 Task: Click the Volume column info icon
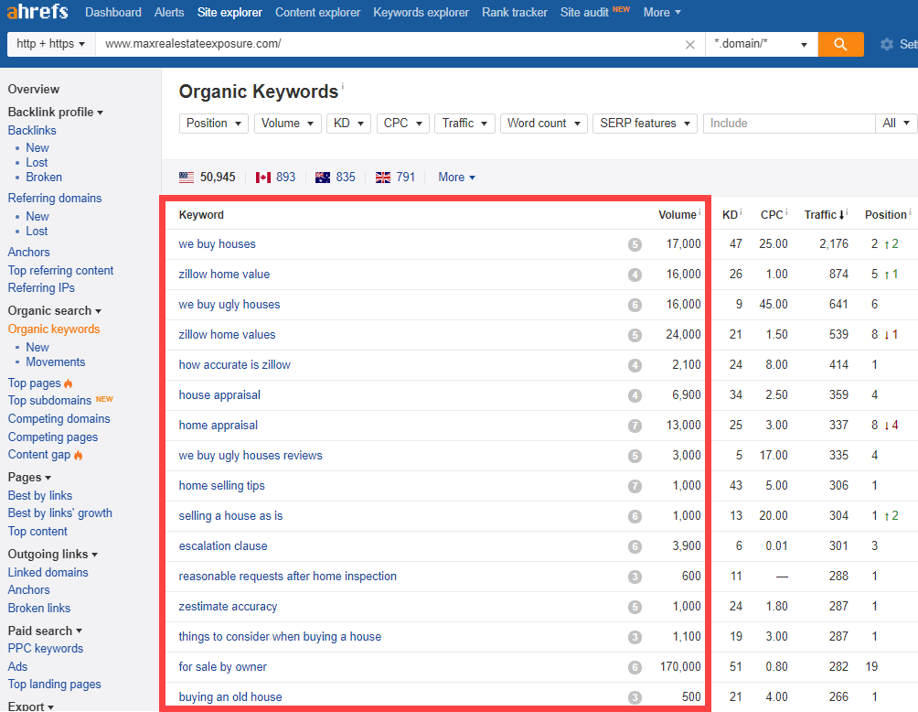tap(699, 211)
